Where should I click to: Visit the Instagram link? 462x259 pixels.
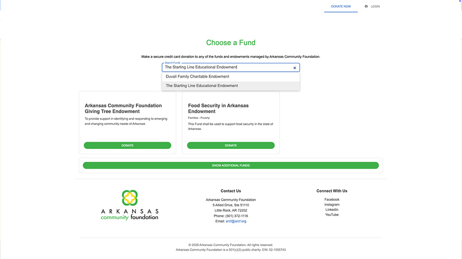(x=332, y=205)
